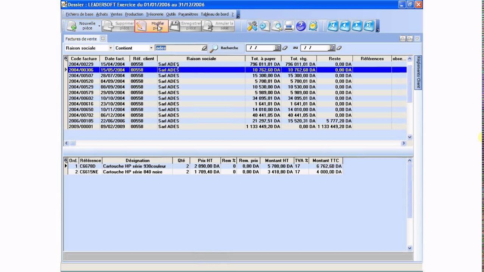484x272 pixels.
Task: Click the tab scroll right arrow button
Action: click(x=410, y=39)
